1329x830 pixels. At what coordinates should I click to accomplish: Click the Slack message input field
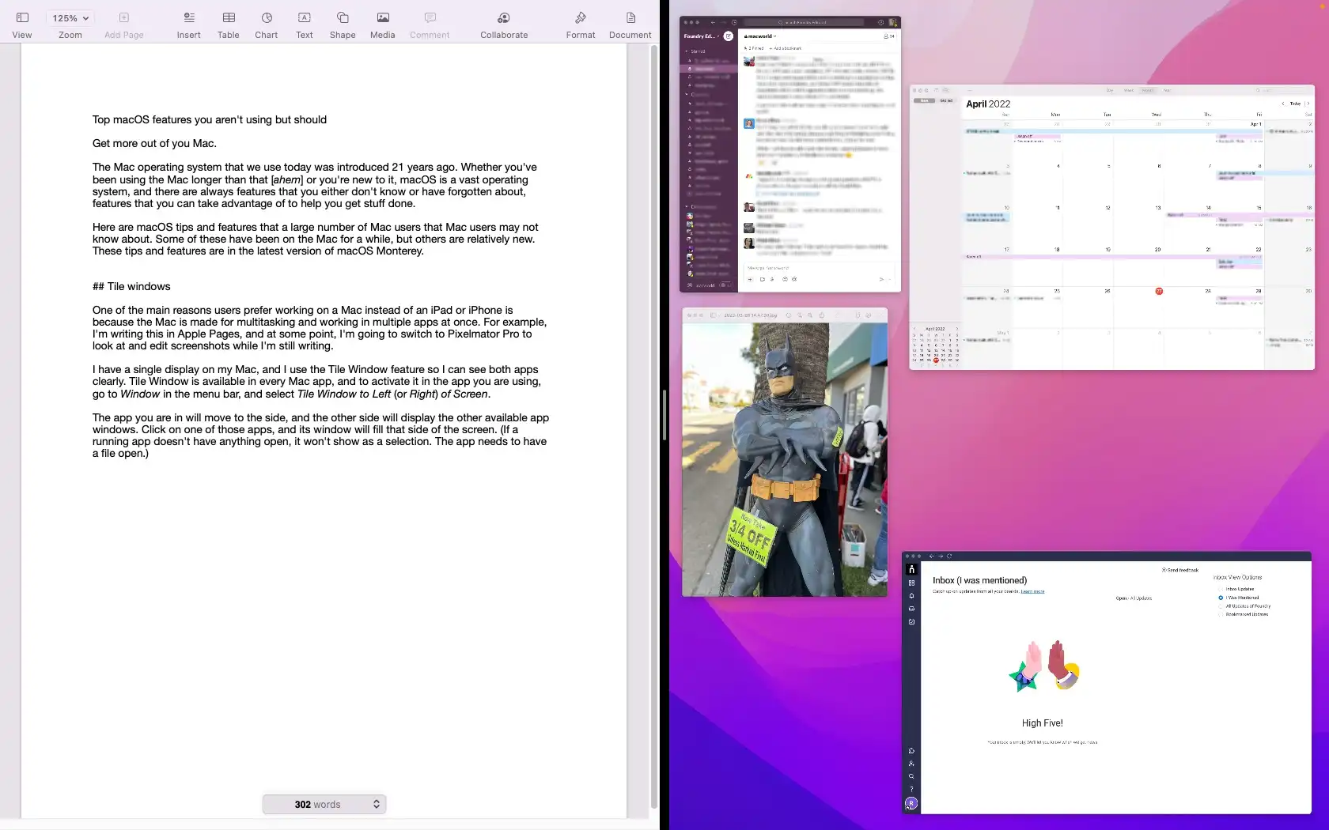[819, 268]
